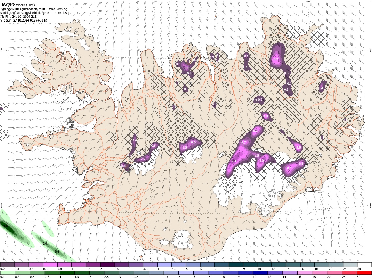
Task: Select the bright pink snow swatch starting at 0.5
Action: tap(50, 265)
